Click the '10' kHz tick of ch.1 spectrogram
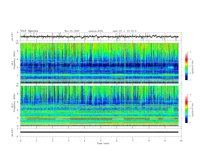204x158 pixels. point(18,43)
